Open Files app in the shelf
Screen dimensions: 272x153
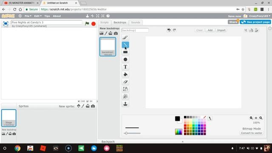(x=94, y=148)
